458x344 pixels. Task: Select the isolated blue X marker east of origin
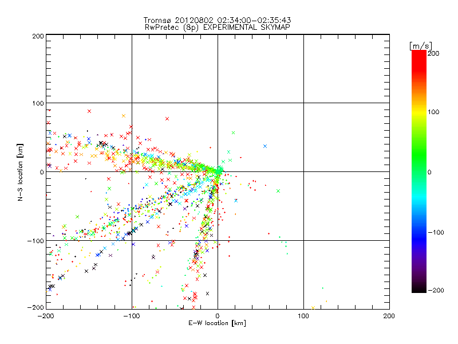[x=265, y=146]
